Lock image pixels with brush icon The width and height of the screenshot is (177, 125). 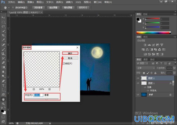click(x=148, y=73)
